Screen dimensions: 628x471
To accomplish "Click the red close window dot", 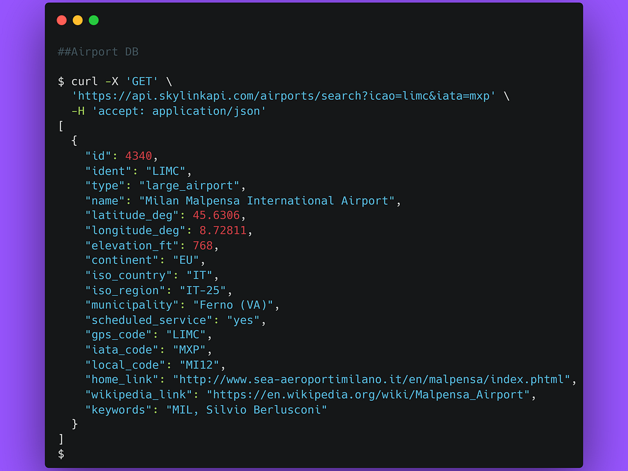I will pyautogui.click(x=62, y=21).
